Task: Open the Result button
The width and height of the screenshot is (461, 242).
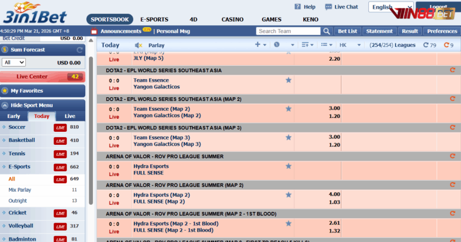Action: (410, 31)
